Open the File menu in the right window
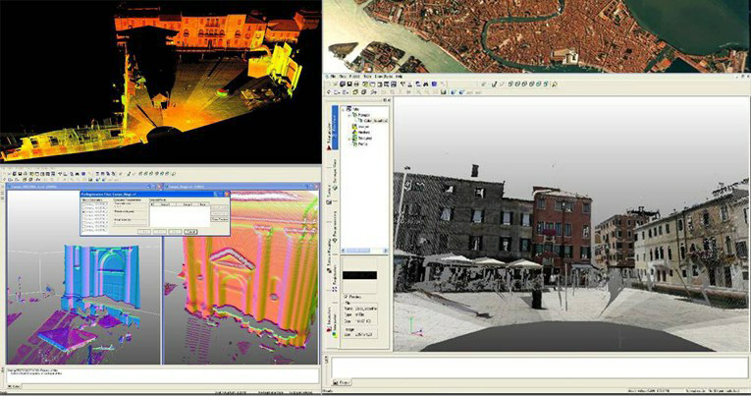 [x=333, y=77]
